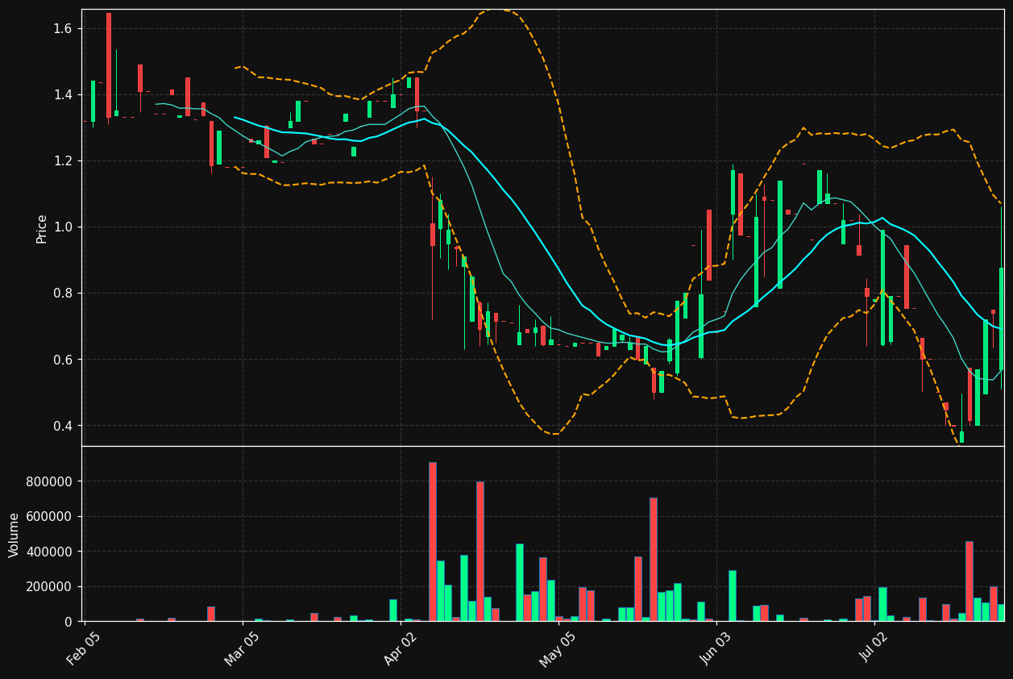Click the 1.4 price axis label
The width and height of the screenshot is (1013, 679).
[x=62, y=95]
